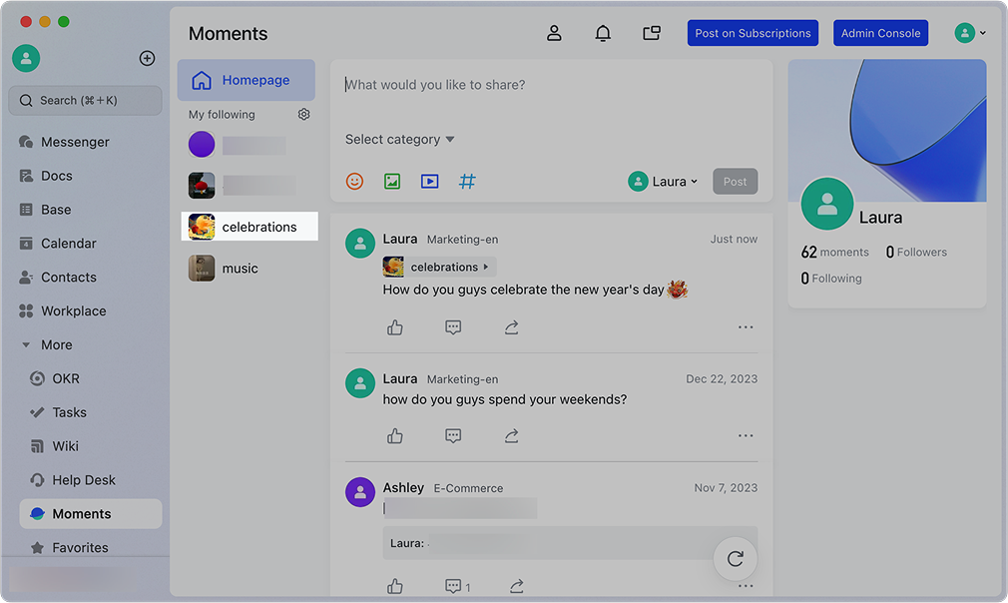Open the profile person icon in header

pyautogui.click(x=554, y=33)
